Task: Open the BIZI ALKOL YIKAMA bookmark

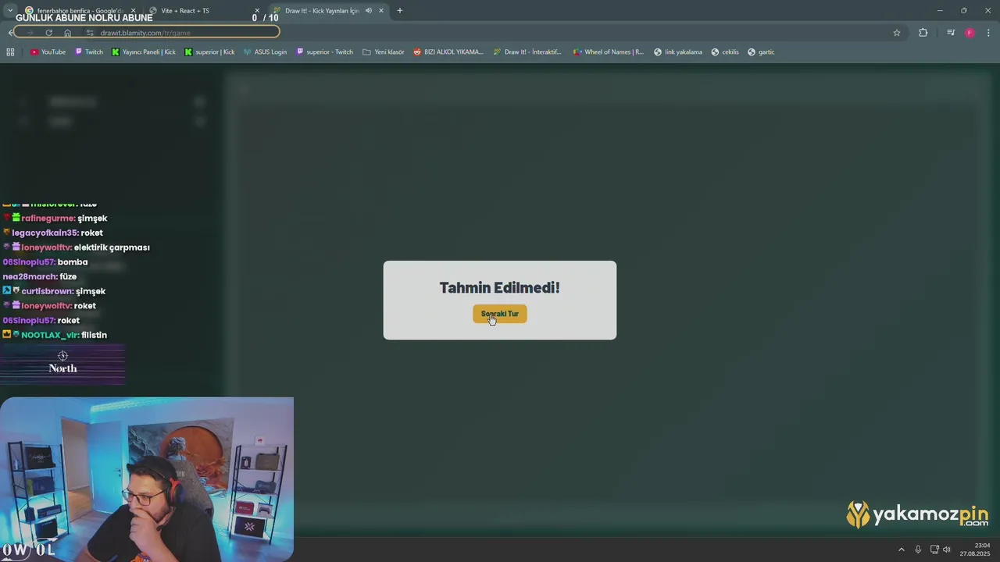Action: (x=448, y=52)
